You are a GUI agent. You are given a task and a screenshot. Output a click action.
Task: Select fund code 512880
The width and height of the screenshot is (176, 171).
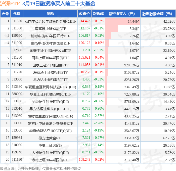(17, 50)
